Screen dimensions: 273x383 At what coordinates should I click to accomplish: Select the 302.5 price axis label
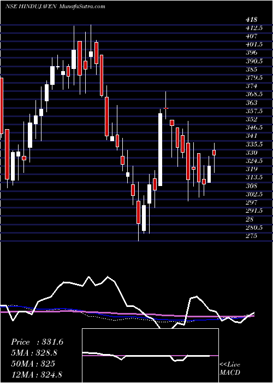click(x=254, y=195)
